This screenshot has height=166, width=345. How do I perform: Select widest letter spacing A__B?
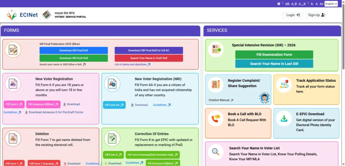point(302,4)
